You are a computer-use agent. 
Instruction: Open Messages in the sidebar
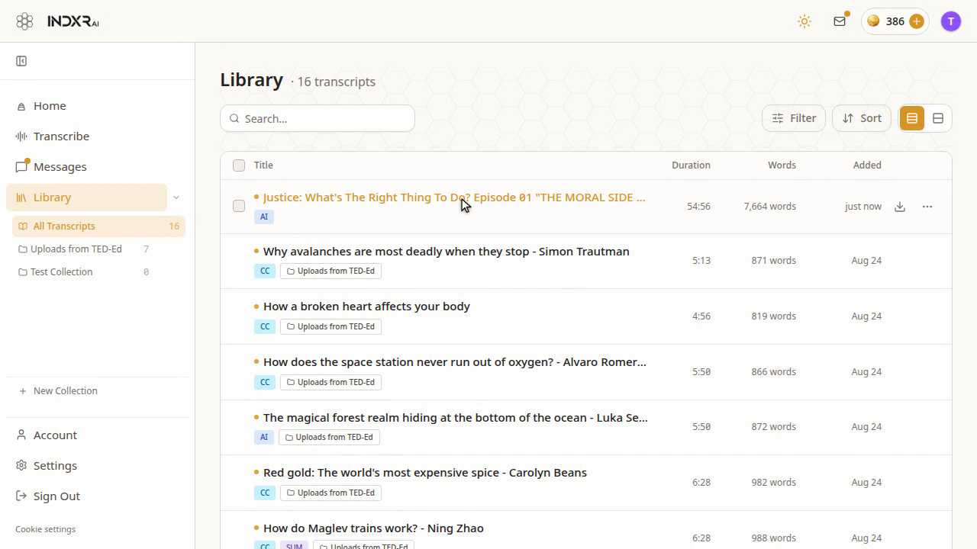coord(86,167)
